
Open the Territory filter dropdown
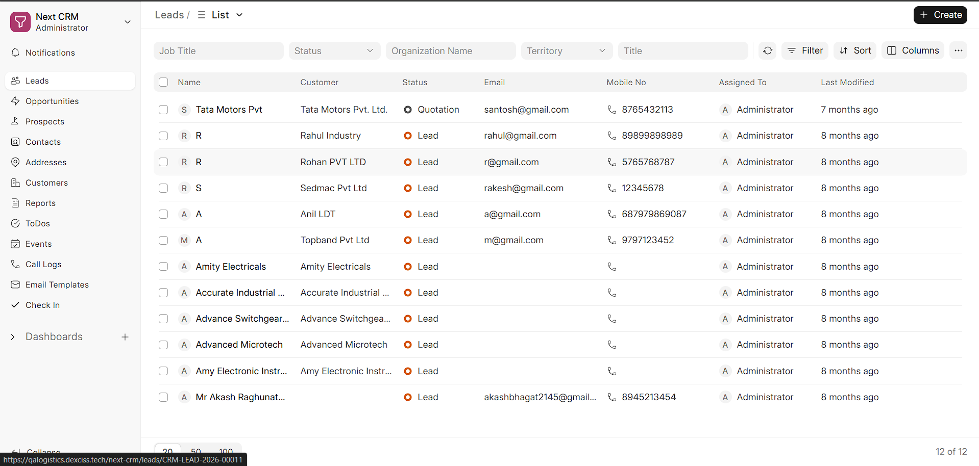[567, 50]
